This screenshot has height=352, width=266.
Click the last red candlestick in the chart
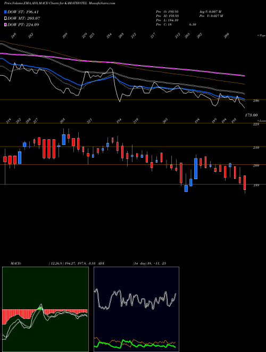(x=245, y=183)
